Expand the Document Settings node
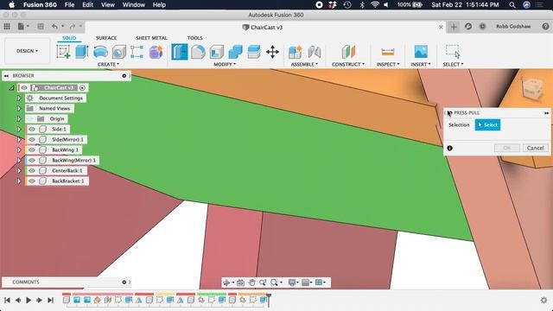Viewport: 553px width, 311px height. pos(19,98)
